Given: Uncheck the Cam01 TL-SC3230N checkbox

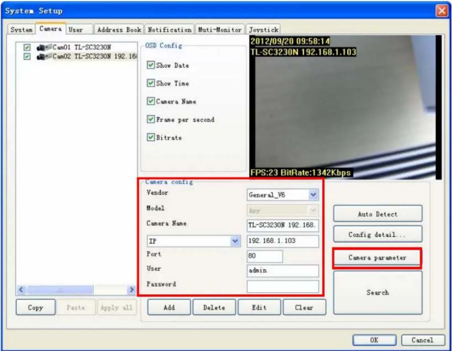Looking at the screenshot, I should (27, 47).
